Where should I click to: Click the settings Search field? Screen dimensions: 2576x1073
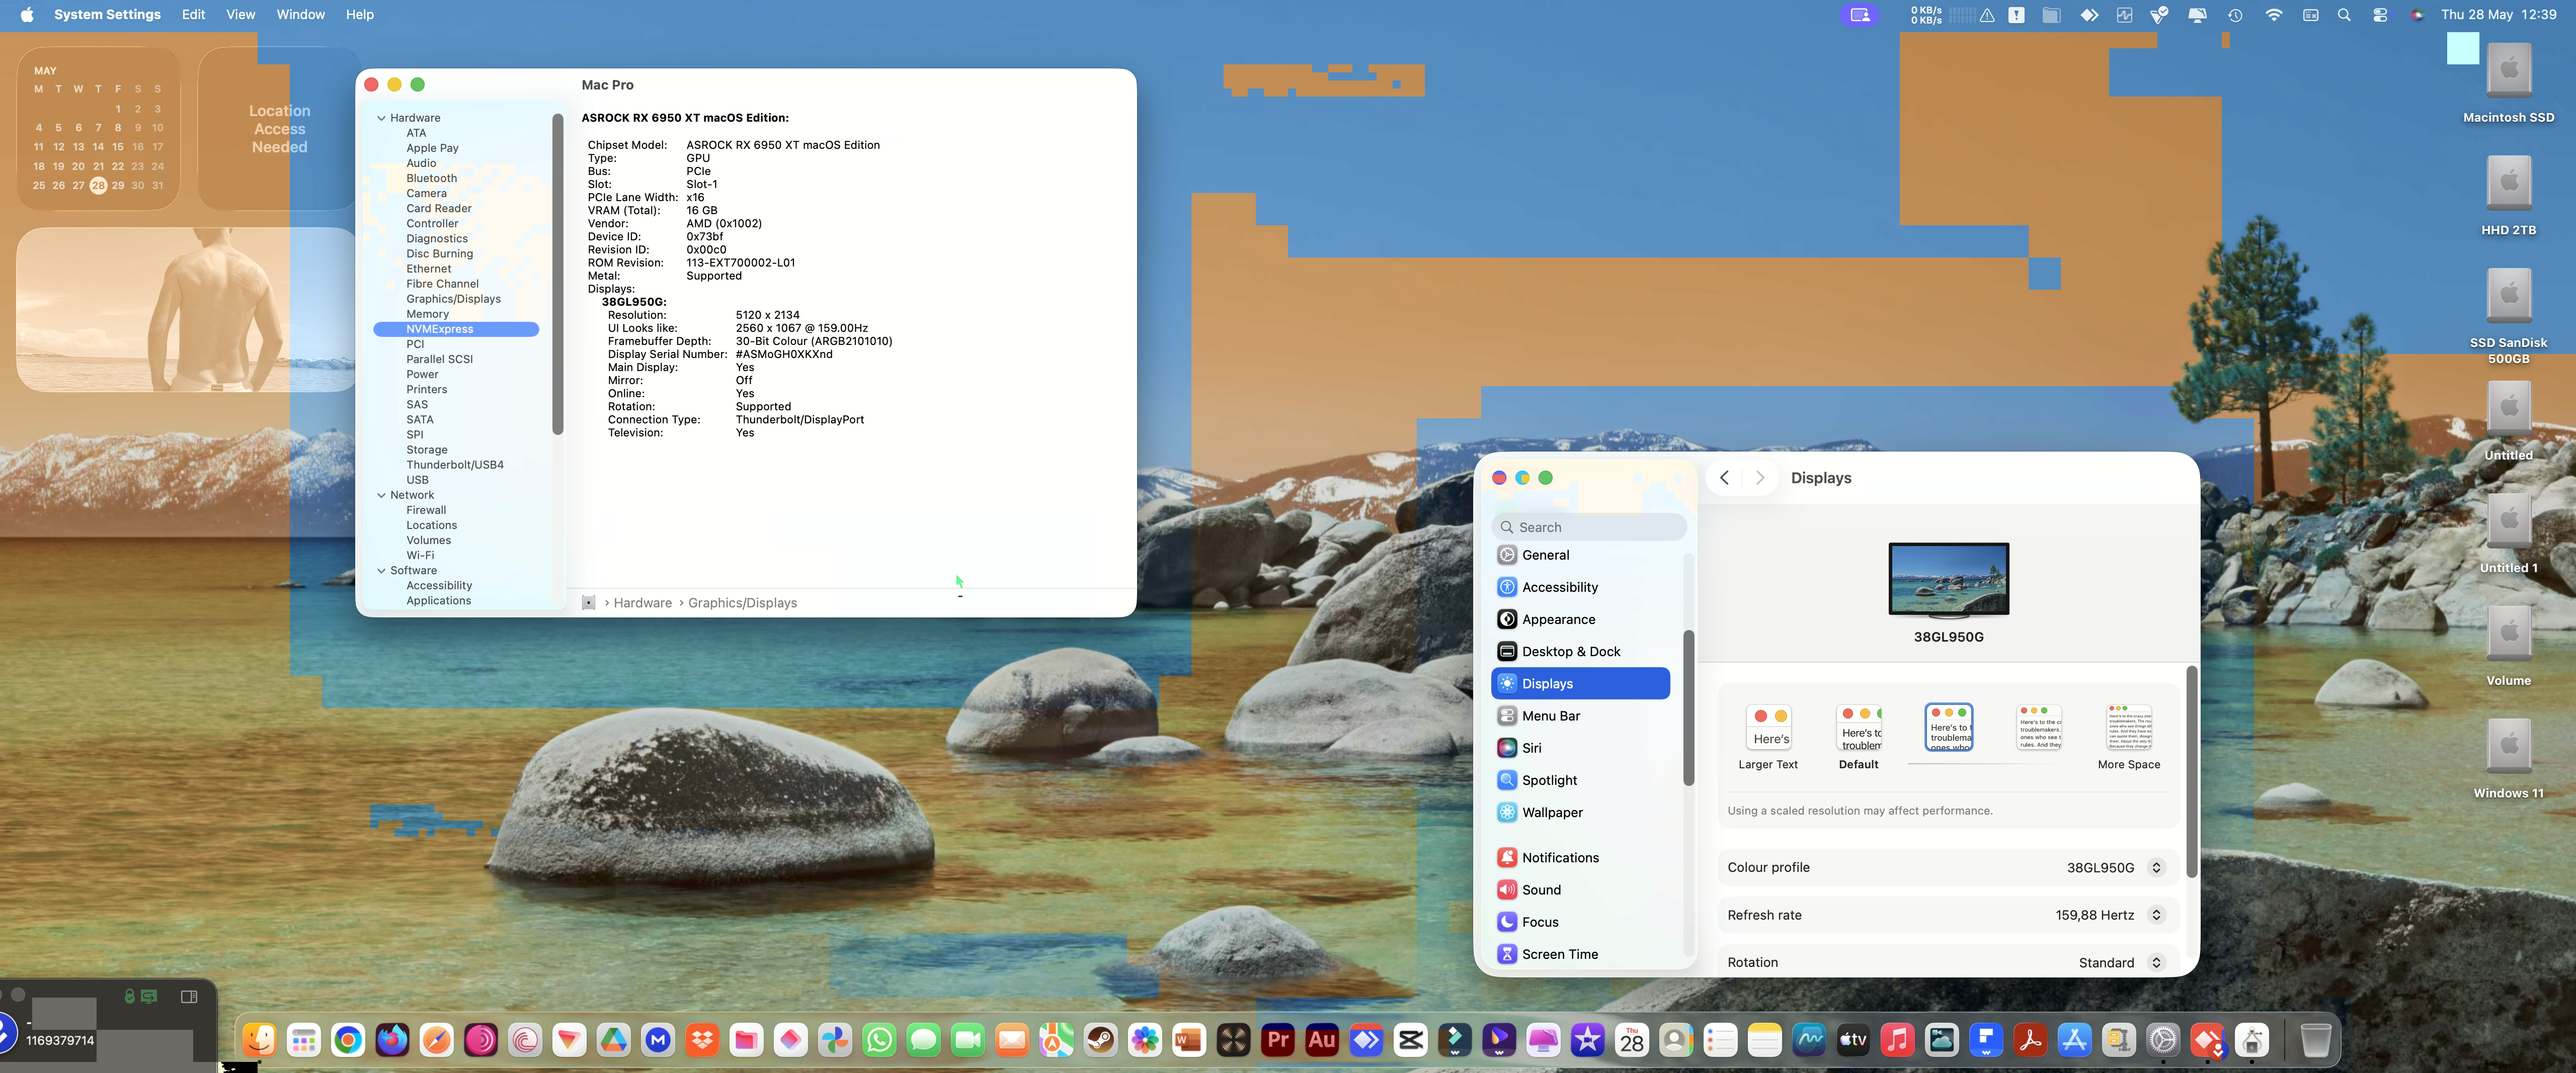point(1588,527)
